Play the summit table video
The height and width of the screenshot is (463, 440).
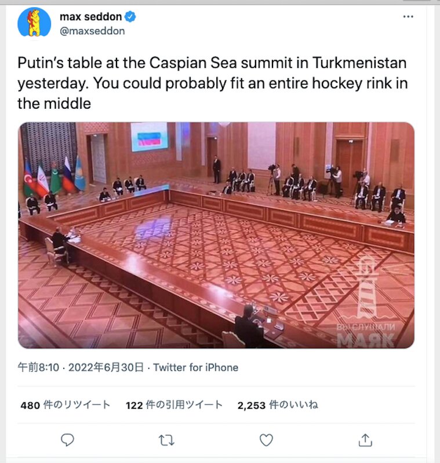coord(216,236)
